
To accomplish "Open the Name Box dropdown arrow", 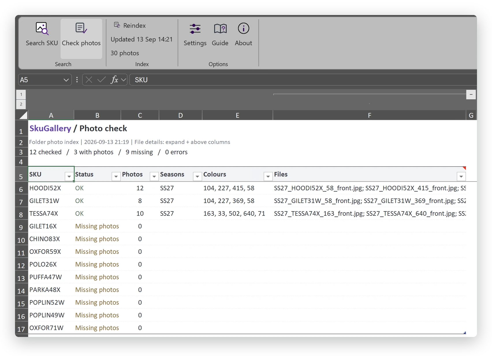I will click(x=66, y=80).
